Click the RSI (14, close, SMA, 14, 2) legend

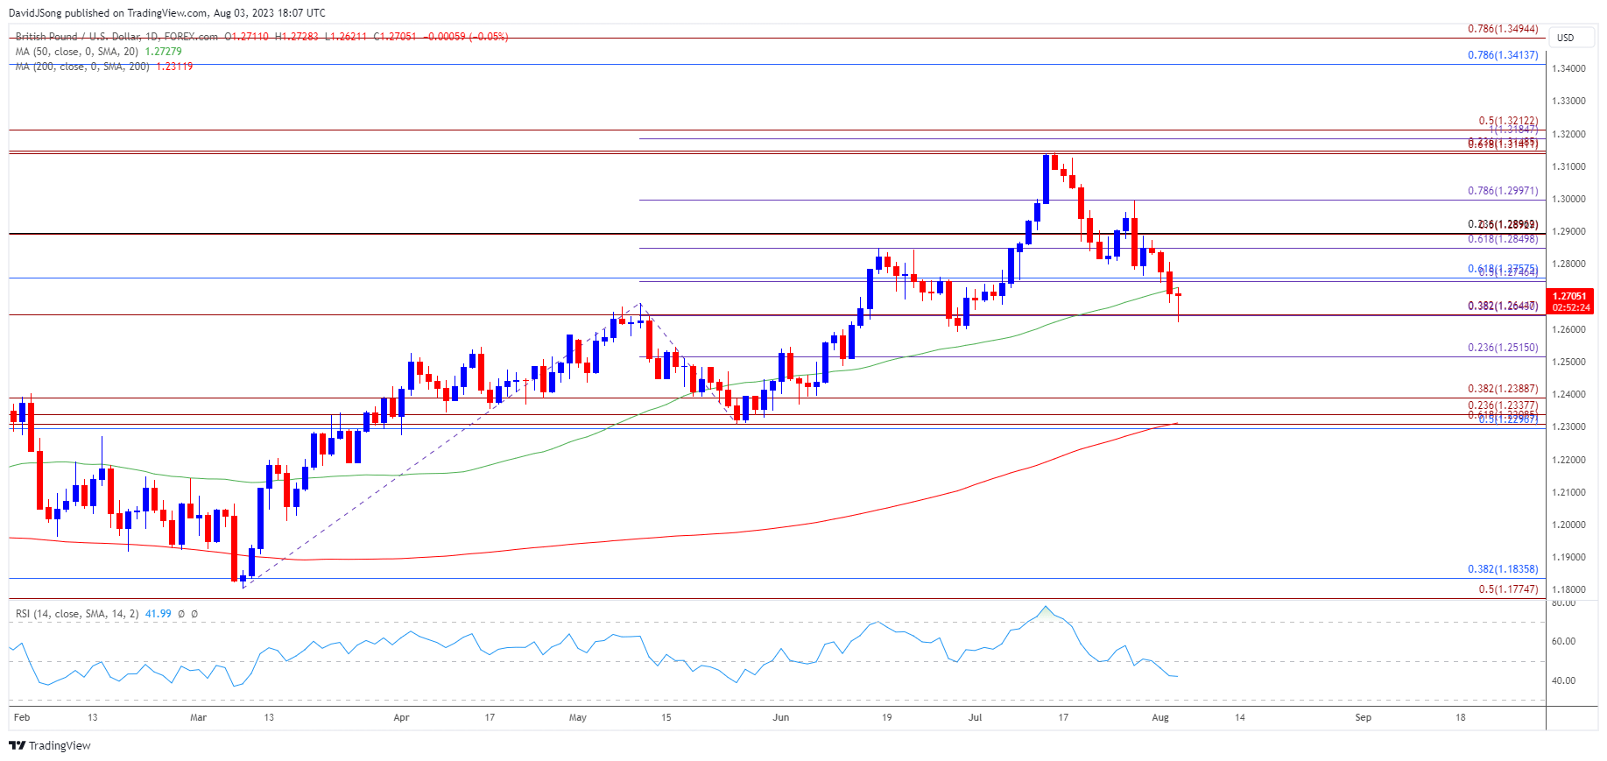click(77, 614)
